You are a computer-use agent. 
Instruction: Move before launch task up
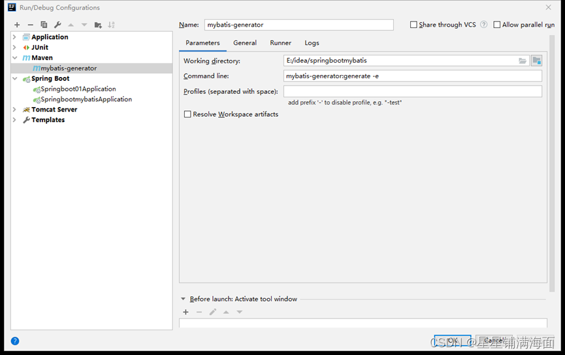coord(226,312)
